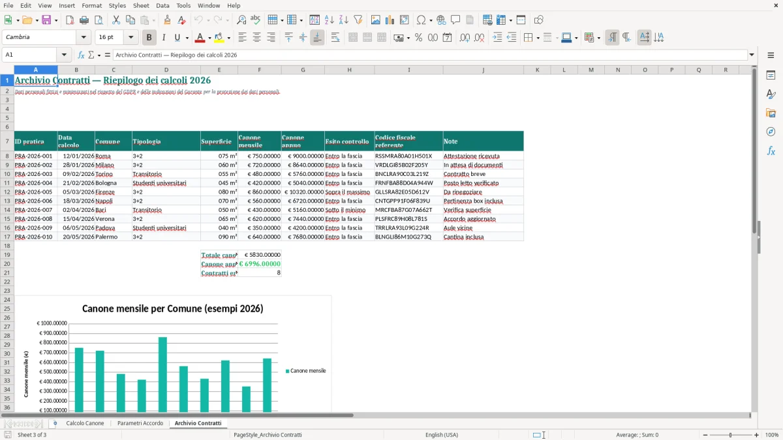
Task: Open sidebar Navigator deck
Action: point(771,132)
